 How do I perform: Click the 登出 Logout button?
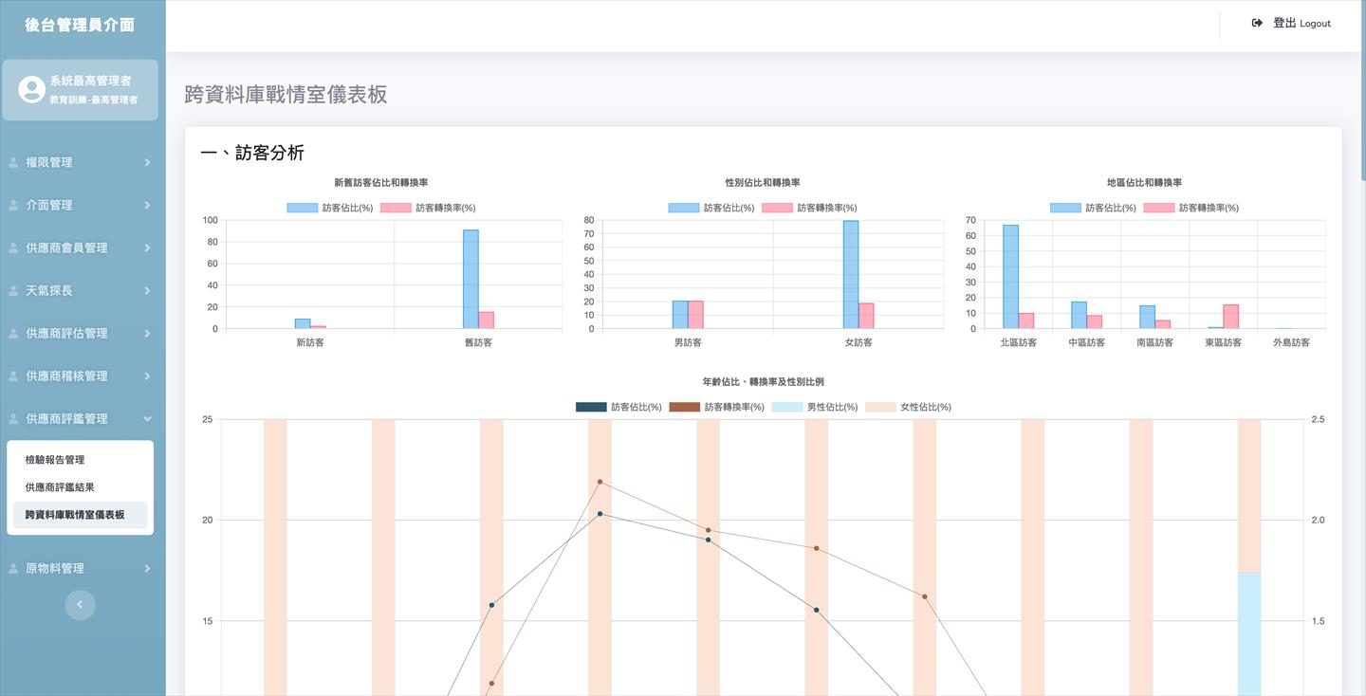click(1291, 23)
